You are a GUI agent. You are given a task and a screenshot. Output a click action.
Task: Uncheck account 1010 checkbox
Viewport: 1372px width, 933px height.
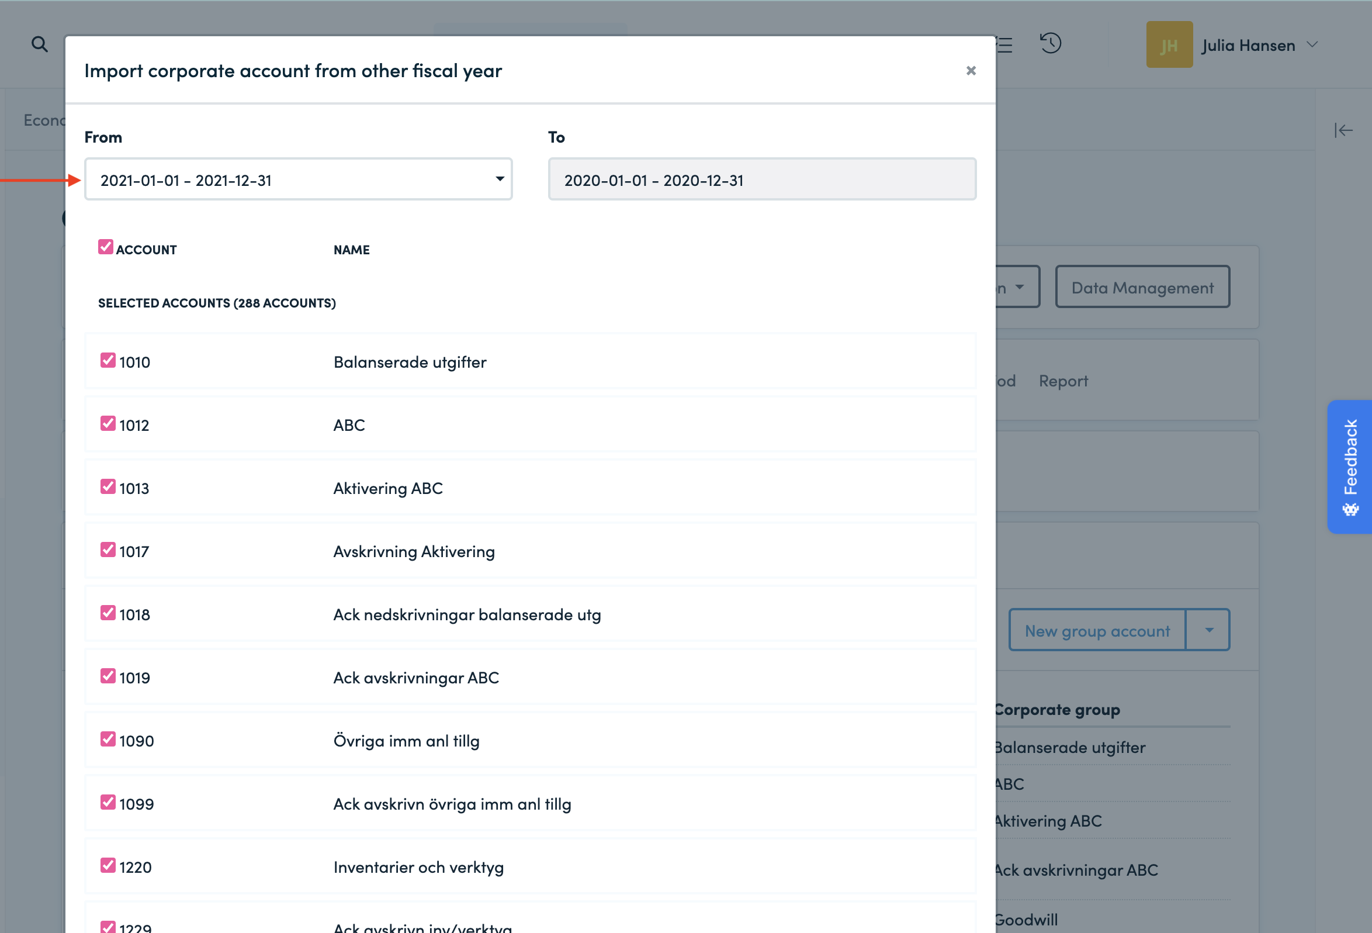click(x=108, y=360)
